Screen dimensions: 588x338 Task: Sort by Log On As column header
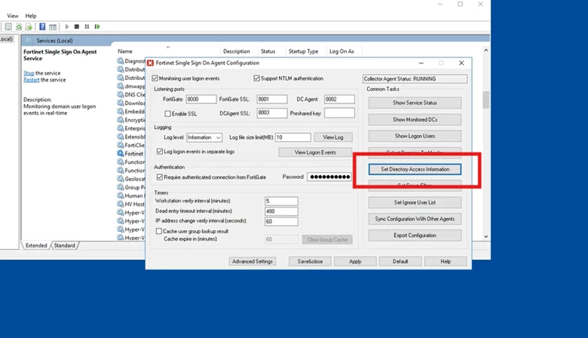coord(341,51)
